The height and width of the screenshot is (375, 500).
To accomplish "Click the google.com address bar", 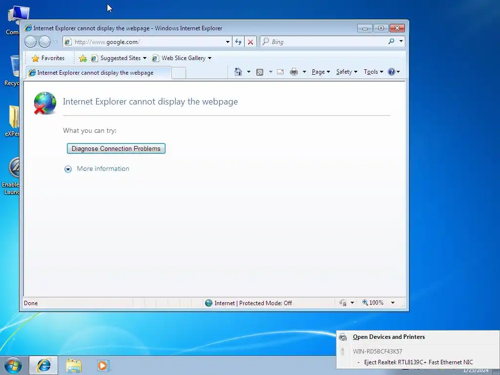I will (146, 42).
